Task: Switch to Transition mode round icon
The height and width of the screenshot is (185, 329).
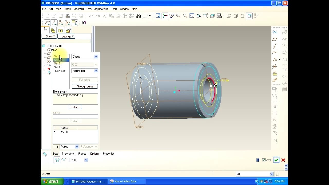Action: (64, 160)
